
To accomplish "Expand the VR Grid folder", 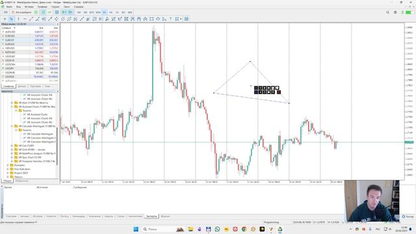I will click(12, 149).
